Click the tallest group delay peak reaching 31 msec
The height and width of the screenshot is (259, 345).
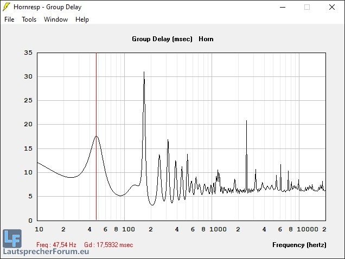[144, 73]
